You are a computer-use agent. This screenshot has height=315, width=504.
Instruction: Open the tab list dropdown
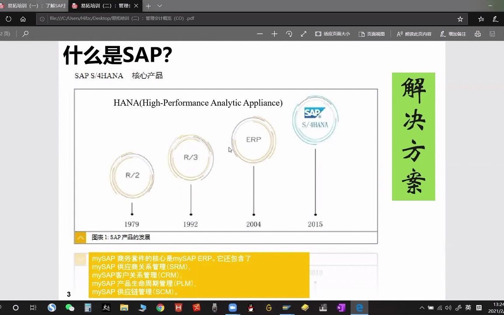pyautogui.click(x=159, y=6)
